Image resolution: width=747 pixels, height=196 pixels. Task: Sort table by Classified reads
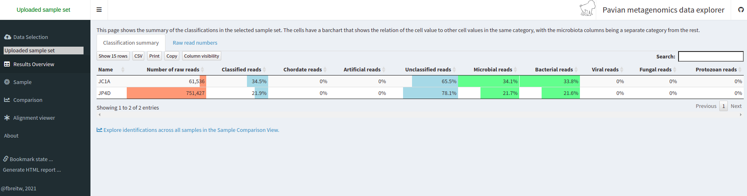[241, 70]
